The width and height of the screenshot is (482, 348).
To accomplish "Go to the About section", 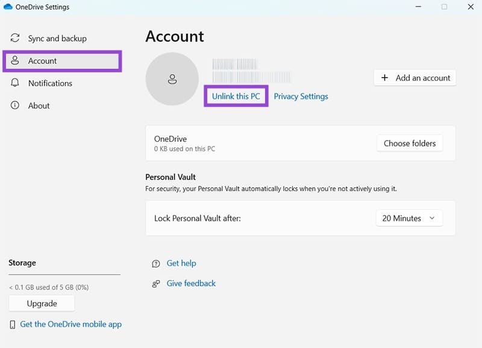I will [39, 106].
